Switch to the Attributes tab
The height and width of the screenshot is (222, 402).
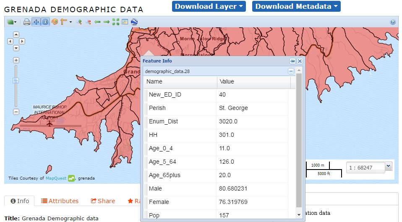point(60,201)
